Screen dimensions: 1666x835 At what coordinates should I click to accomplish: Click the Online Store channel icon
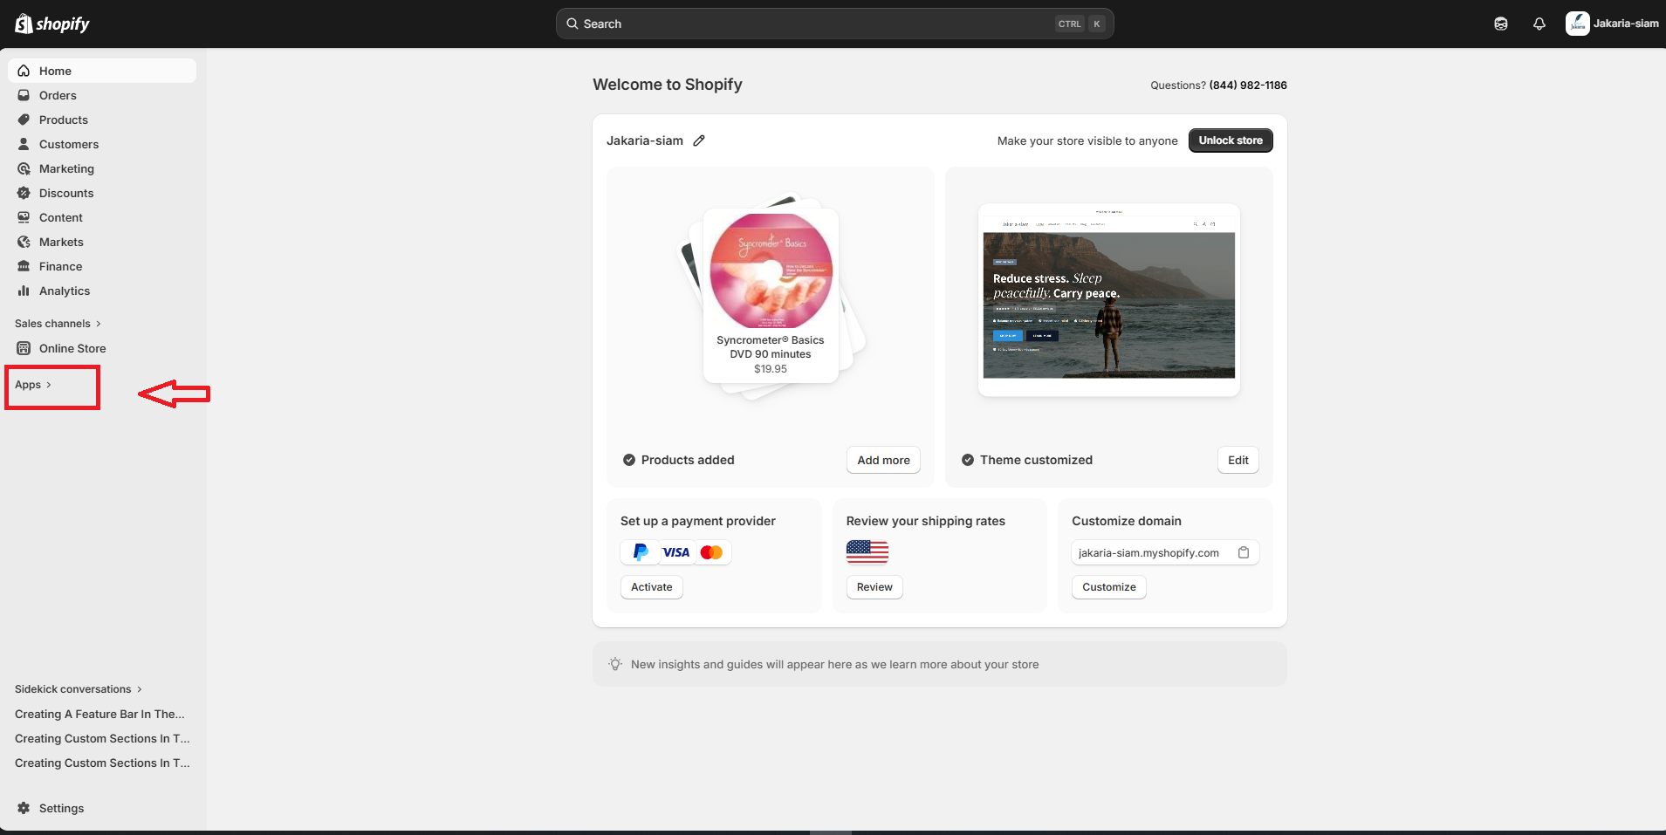point(24,348)
